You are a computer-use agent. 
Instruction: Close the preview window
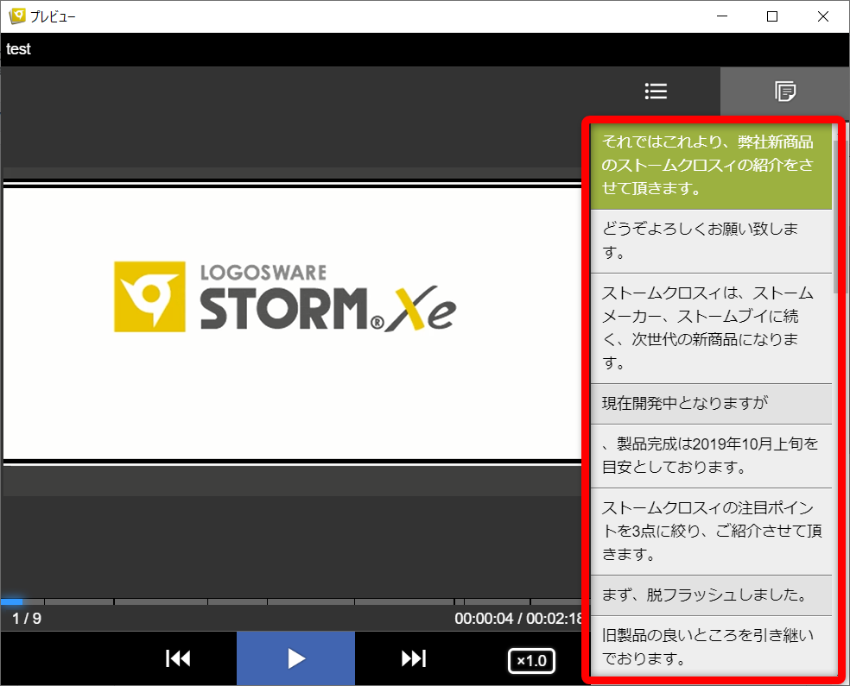[822, 16]
